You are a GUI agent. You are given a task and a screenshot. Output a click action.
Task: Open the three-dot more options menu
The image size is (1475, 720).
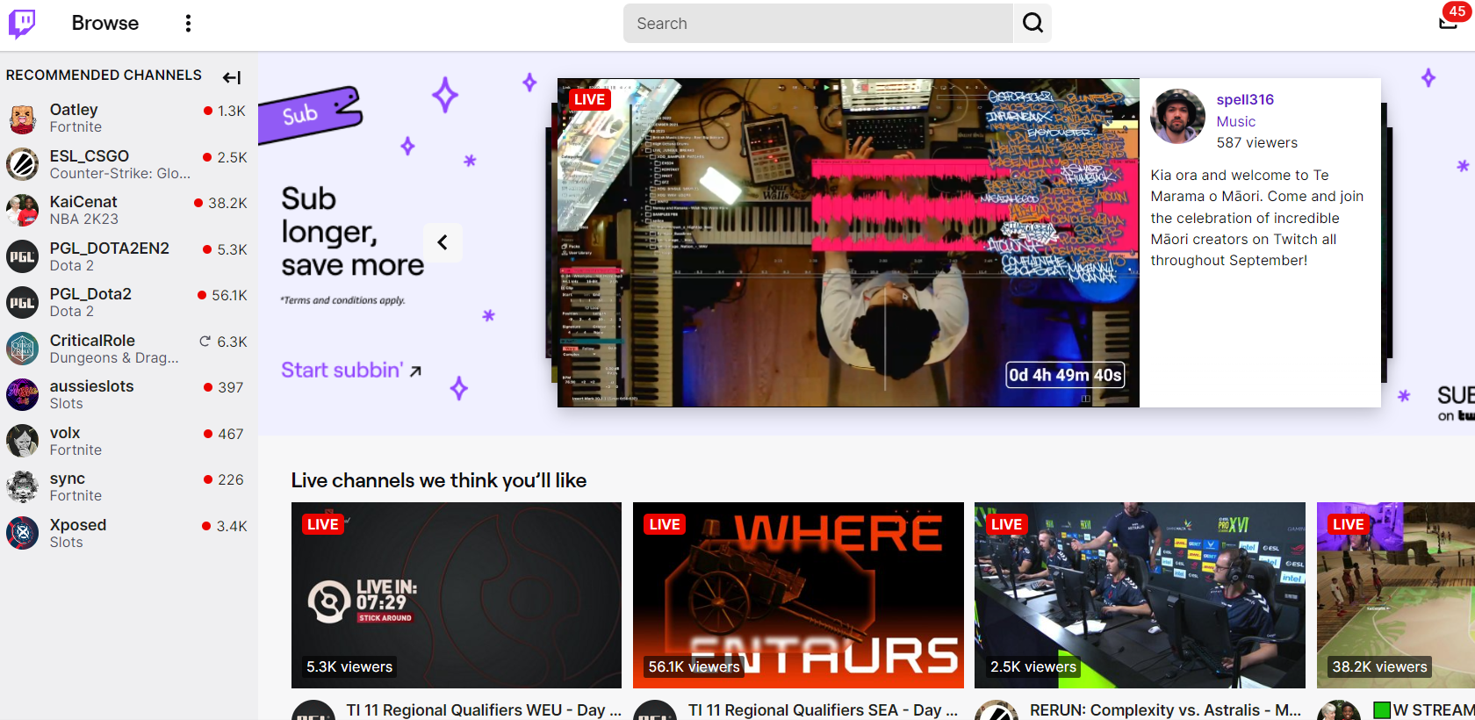click(188, 24)
